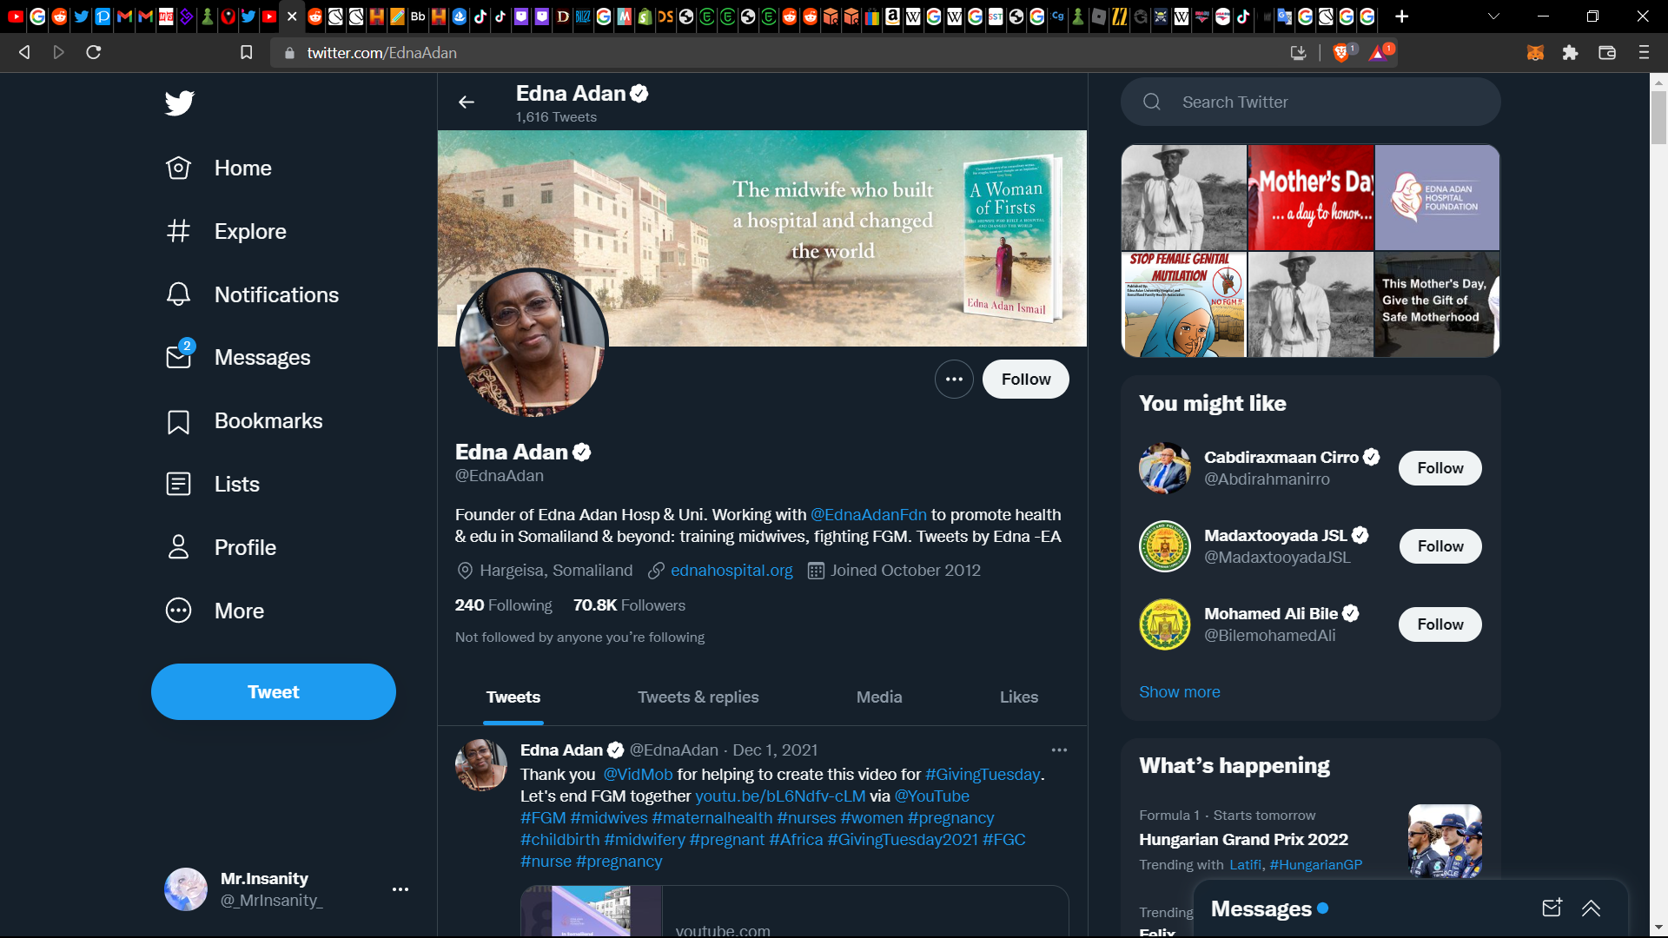Click the page's vertical scrollbar thumb
The height and width of the screenshot is (938, 1668).
click(x=1658, y=117)
